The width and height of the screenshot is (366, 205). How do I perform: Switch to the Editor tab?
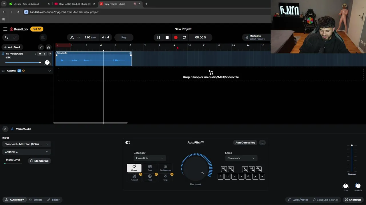point(53,200)
